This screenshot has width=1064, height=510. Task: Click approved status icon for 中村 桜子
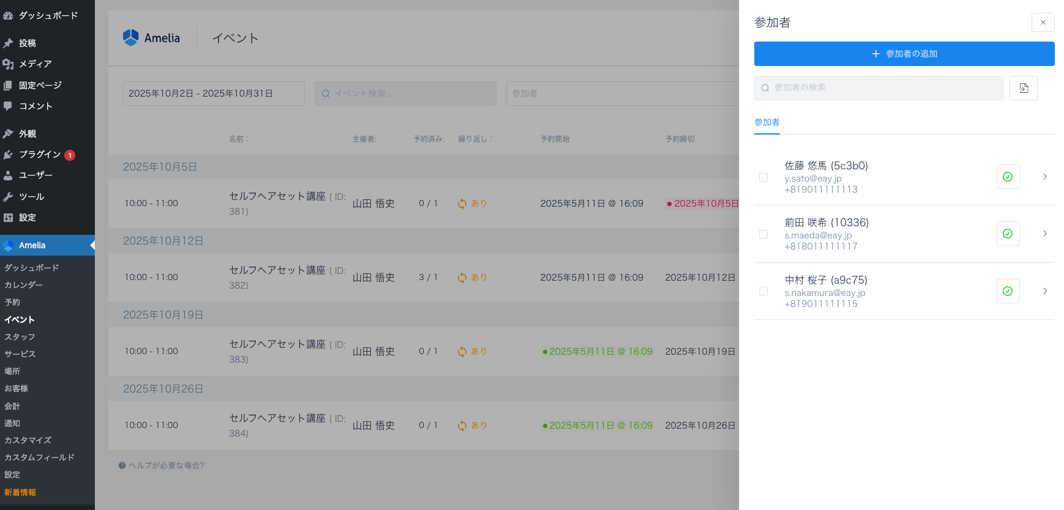[1007, 291]
